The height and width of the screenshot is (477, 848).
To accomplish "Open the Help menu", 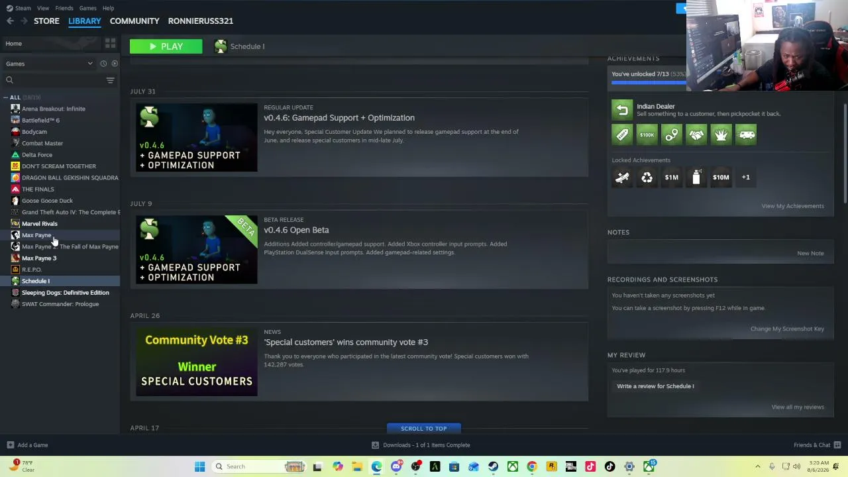I will point(109,8).
